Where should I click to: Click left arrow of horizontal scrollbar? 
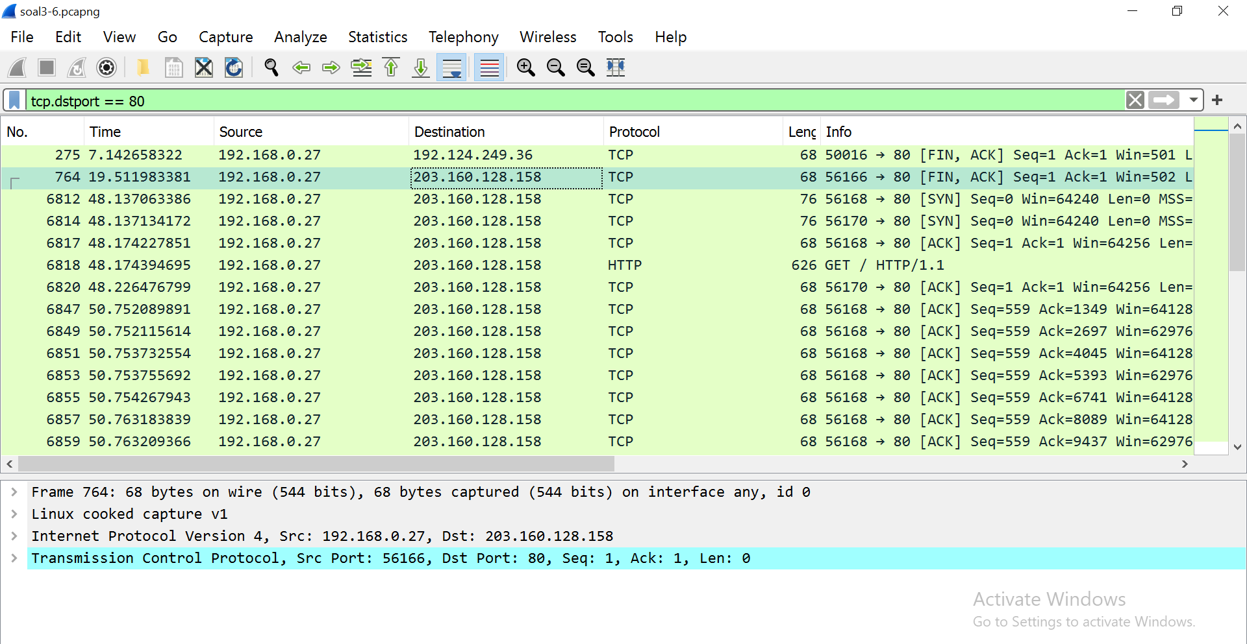pyautogui.click(x=9, y=464)
